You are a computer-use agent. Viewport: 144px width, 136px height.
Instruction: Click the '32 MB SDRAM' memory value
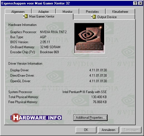[x=50, y=47]
